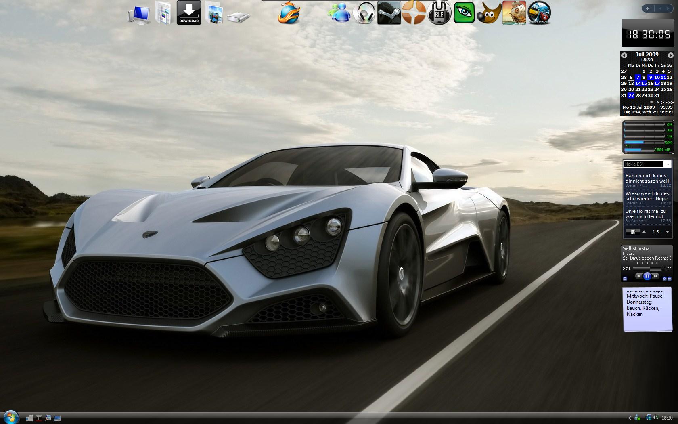Image resolution: width=678 pixels, height=424 pixels.
Task: Launch the orange crosshair game icon
Action: [x=414, y=13]
